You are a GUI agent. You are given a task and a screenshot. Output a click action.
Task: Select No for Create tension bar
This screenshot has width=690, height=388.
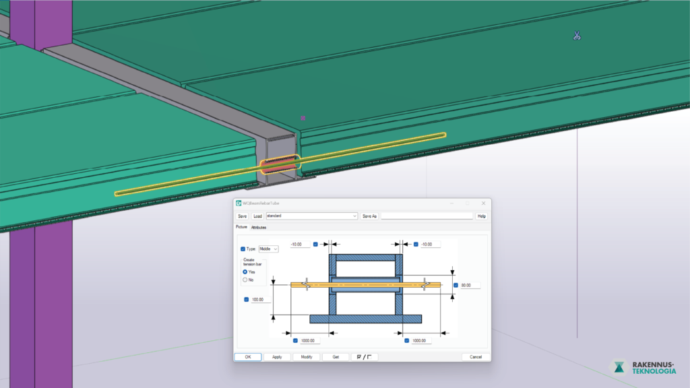245,280
